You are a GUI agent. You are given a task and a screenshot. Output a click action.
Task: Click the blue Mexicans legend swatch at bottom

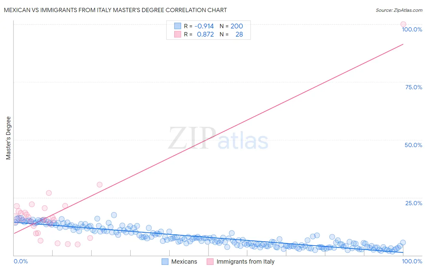tap(165, 262)
